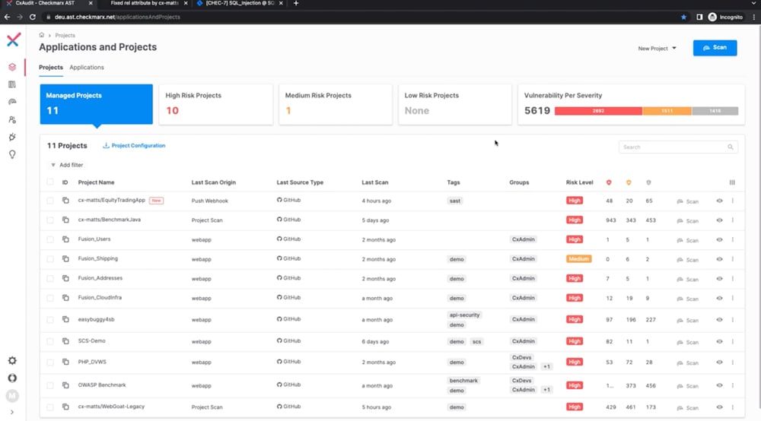
Task: Switch to the Applications tab
Action: pyautogui.click(x=87, y=68)
